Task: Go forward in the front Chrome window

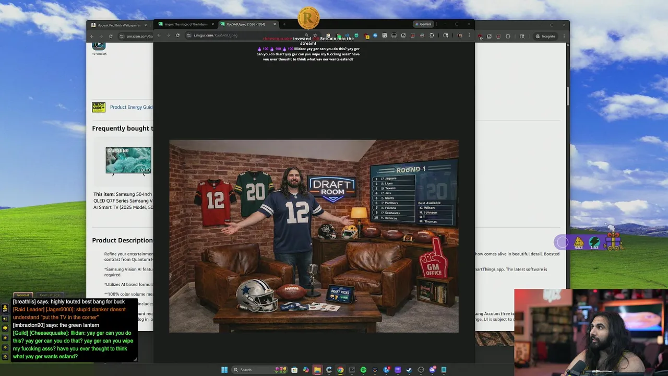Action: [168, 36]
